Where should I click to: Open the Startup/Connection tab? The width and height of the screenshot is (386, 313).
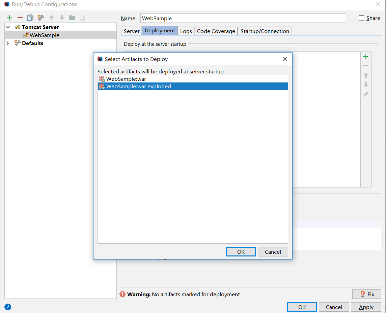265,31
